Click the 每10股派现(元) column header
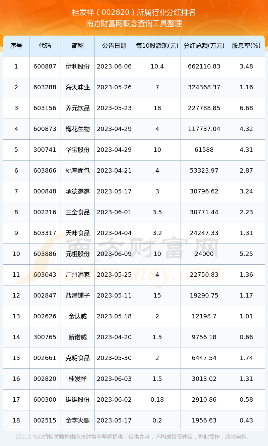 (x=157, y=46)
